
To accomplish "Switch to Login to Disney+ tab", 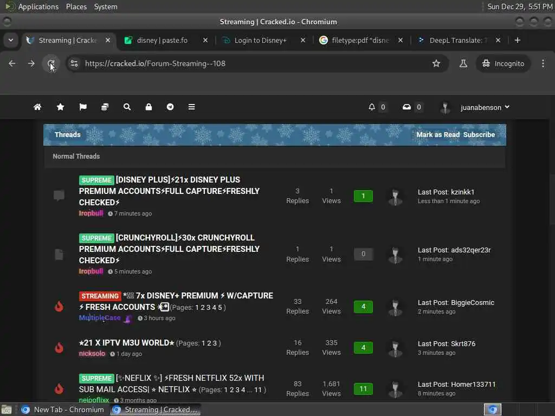I will (x=260, y=40).
